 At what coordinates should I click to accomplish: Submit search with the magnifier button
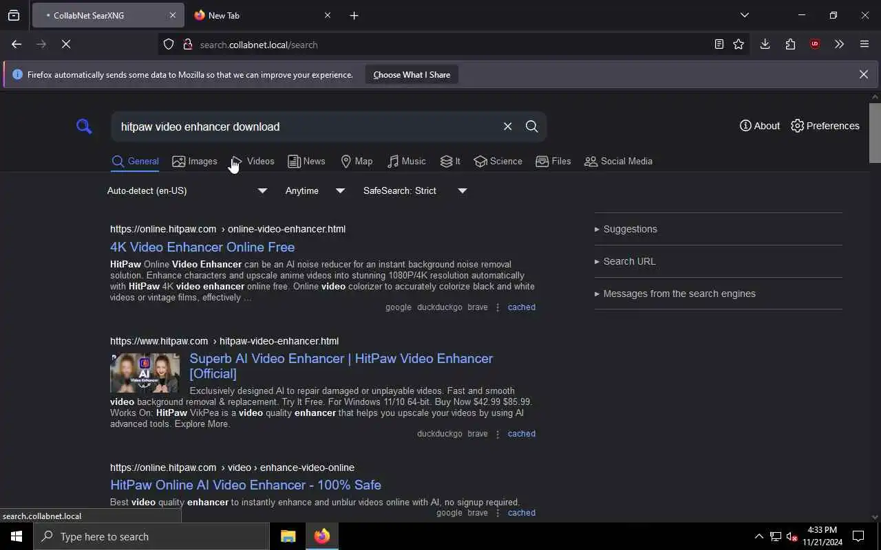click(531, 126)
